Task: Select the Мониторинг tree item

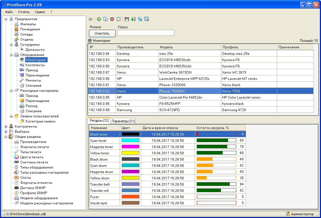Action: point(36,60)
